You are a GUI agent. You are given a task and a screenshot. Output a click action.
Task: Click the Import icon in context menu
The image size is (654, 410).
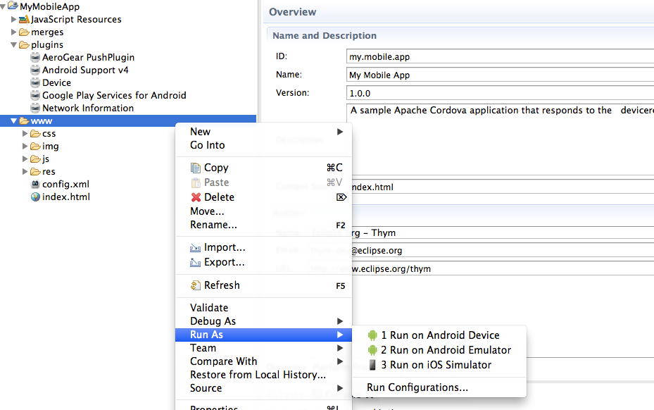click(195, 247)
